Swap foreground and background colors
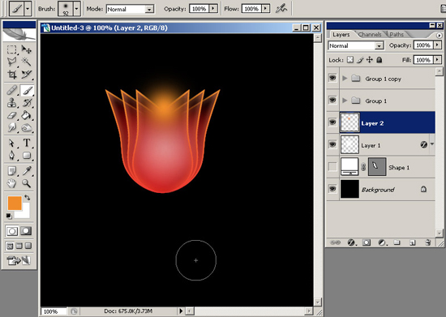Screen dimensions: 446x317 [28, 197]
